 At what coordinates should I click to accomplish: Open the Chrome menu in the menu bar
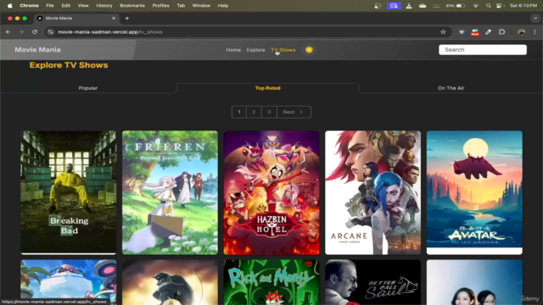coord(29,6)
